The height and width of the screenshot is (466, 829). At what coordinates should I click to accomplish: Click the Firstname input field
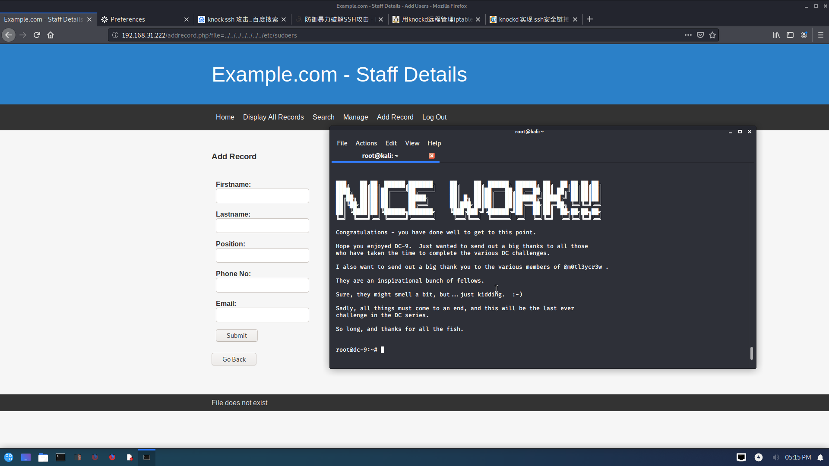[263, 196]
